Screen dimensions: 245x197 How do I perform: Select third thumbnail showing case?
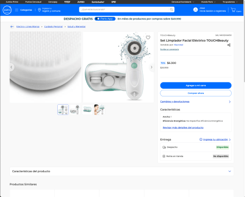click(87, 109)
